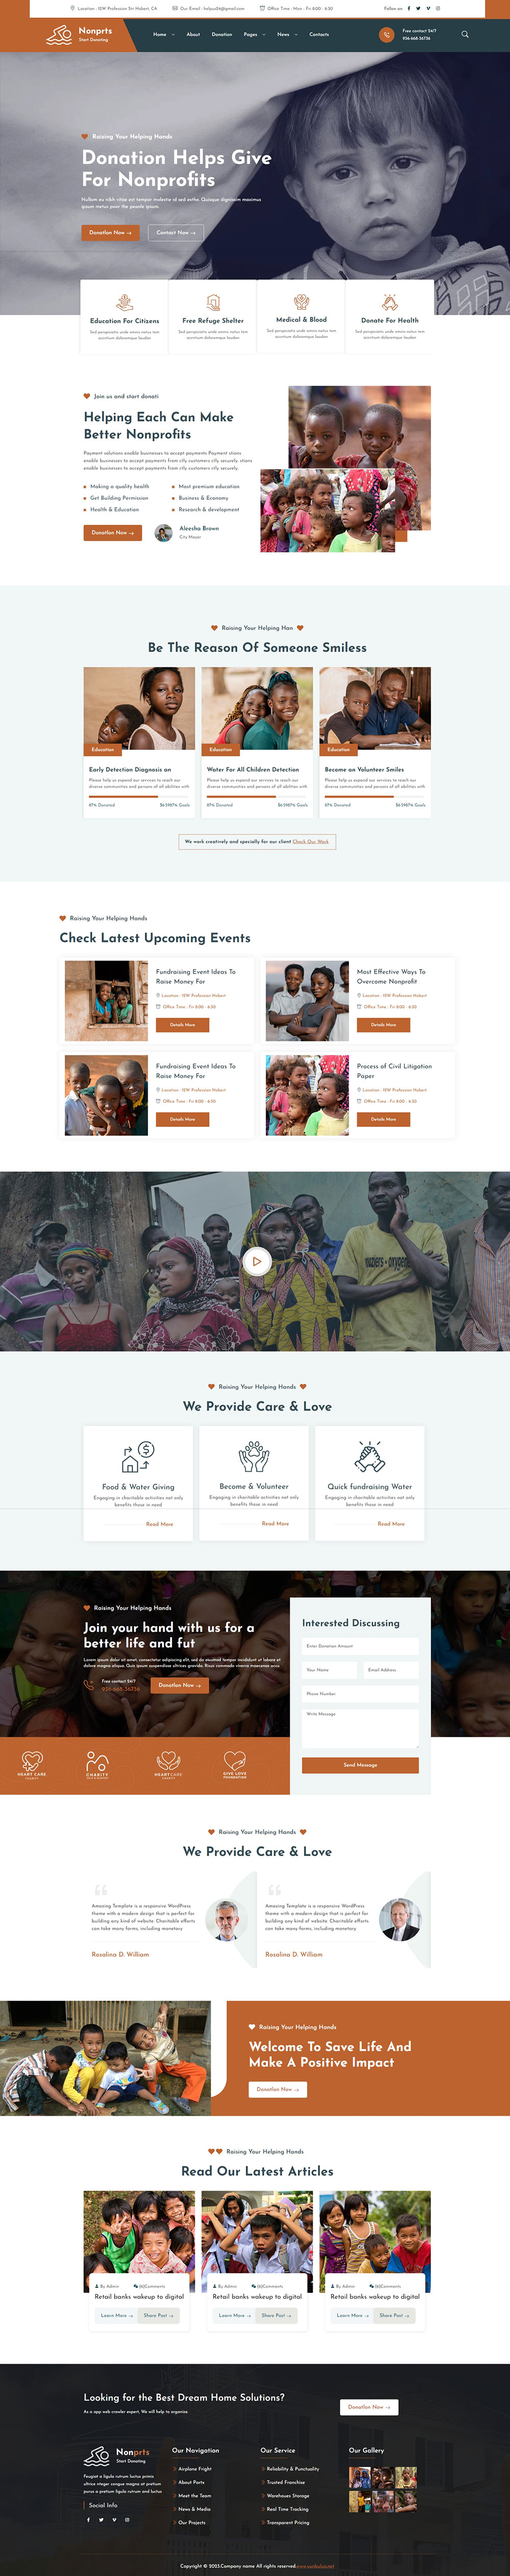This screenshot has height=2576, width=510.
Task: Select the Free Refuge Shelter icon
Action: [x=213, y=302]
